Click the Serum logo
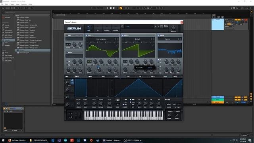The height and width of the screenshot is (143, 254). point(74,29)
